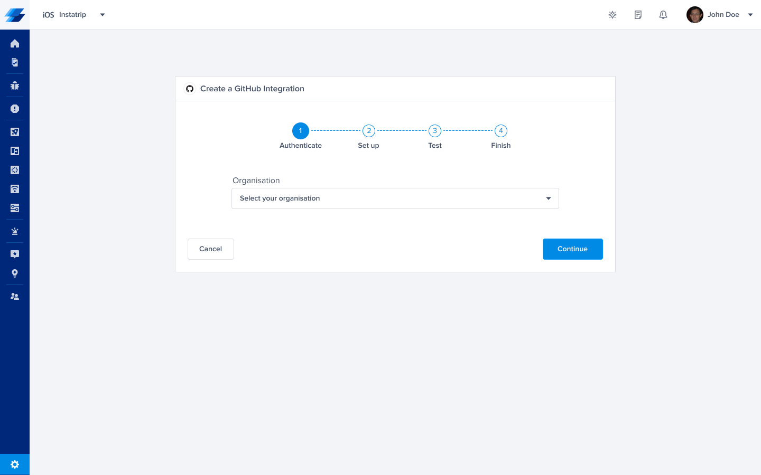
Task: Open the notifications bell
Action: point(663,15)
